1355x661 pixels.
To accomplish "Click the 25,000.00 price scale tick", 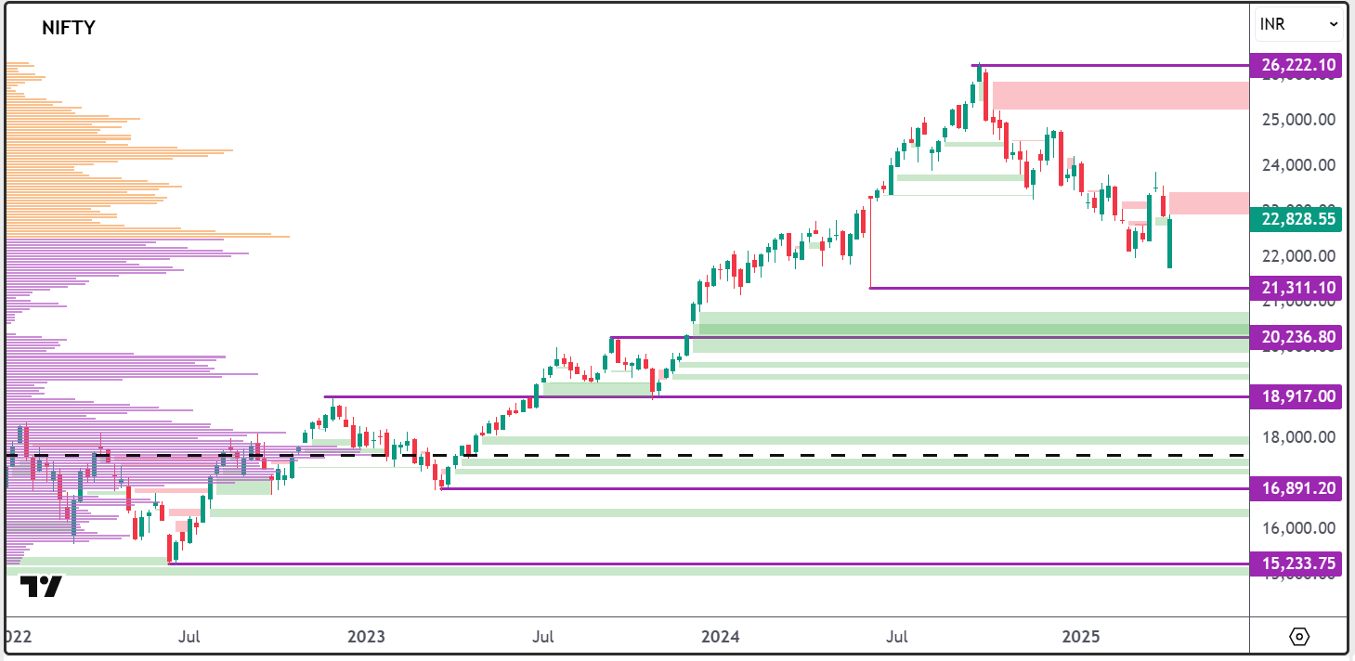I will [x=1298, y=120].
